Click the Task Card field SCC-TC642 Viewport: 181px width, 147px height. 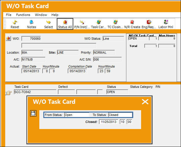click(35, 92)
